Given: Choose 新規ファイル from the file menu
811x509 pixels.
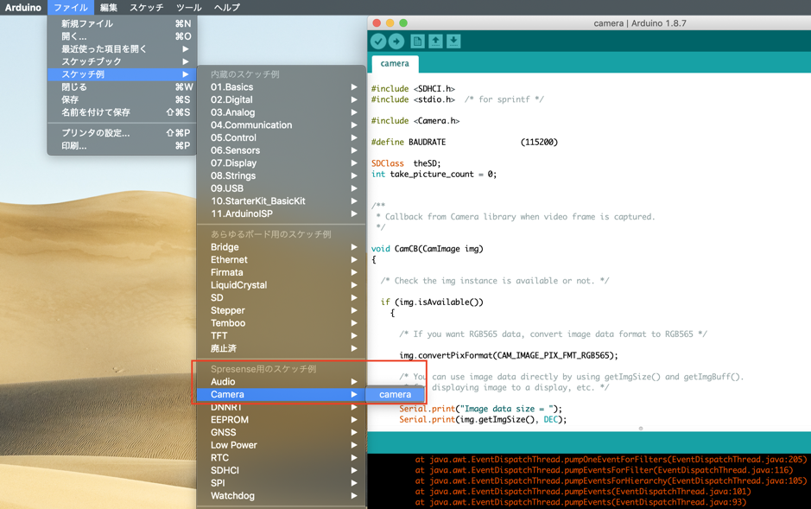Looking at the screenshot, I should click(122, 23).
